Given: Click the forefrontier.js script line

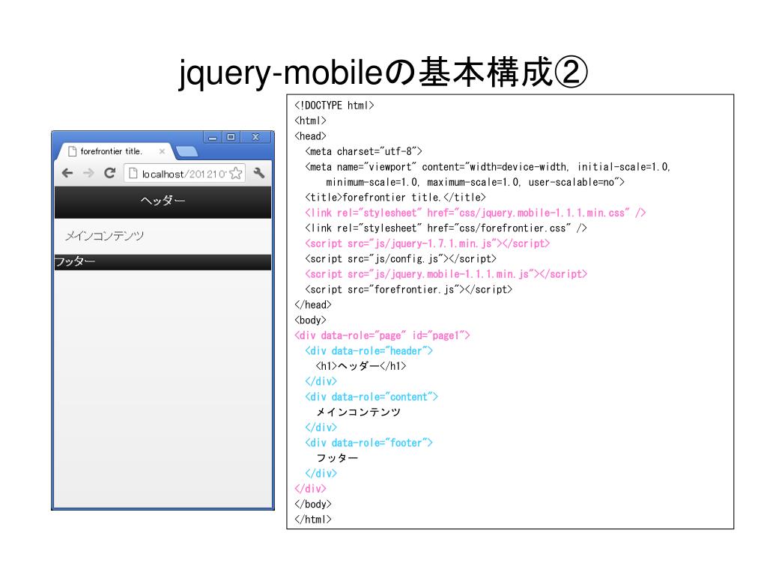Looking at the screenshot, I should pos(408,290).
